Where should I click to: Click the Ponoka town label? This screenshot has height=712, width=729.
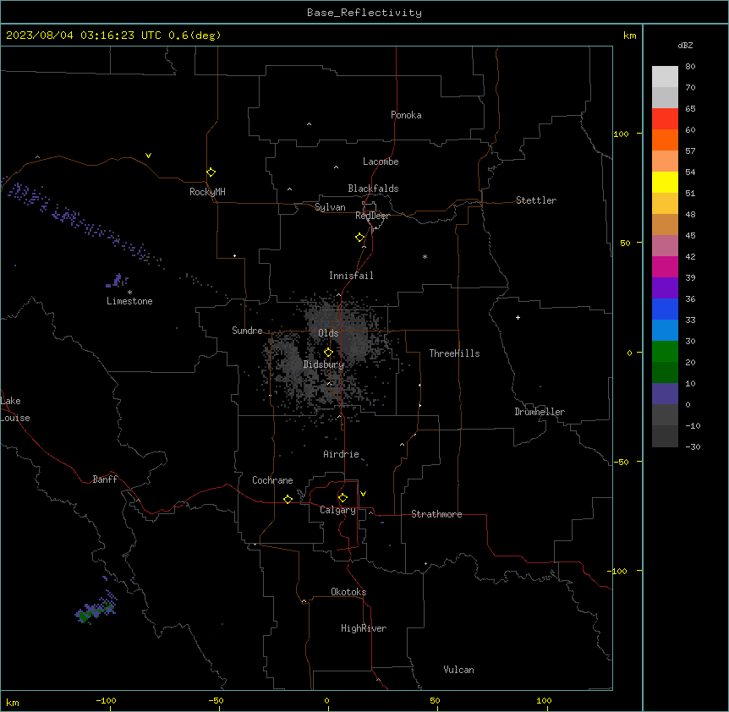[406, 115]
